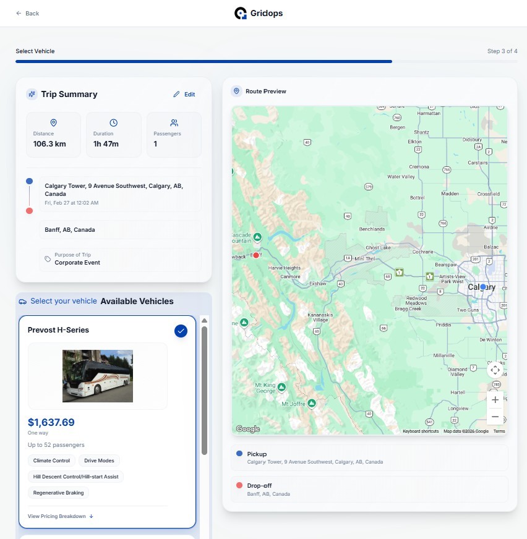Click the Corporate Event purpose value
Viewport: 527px width, 539px height.
[77, 263]
